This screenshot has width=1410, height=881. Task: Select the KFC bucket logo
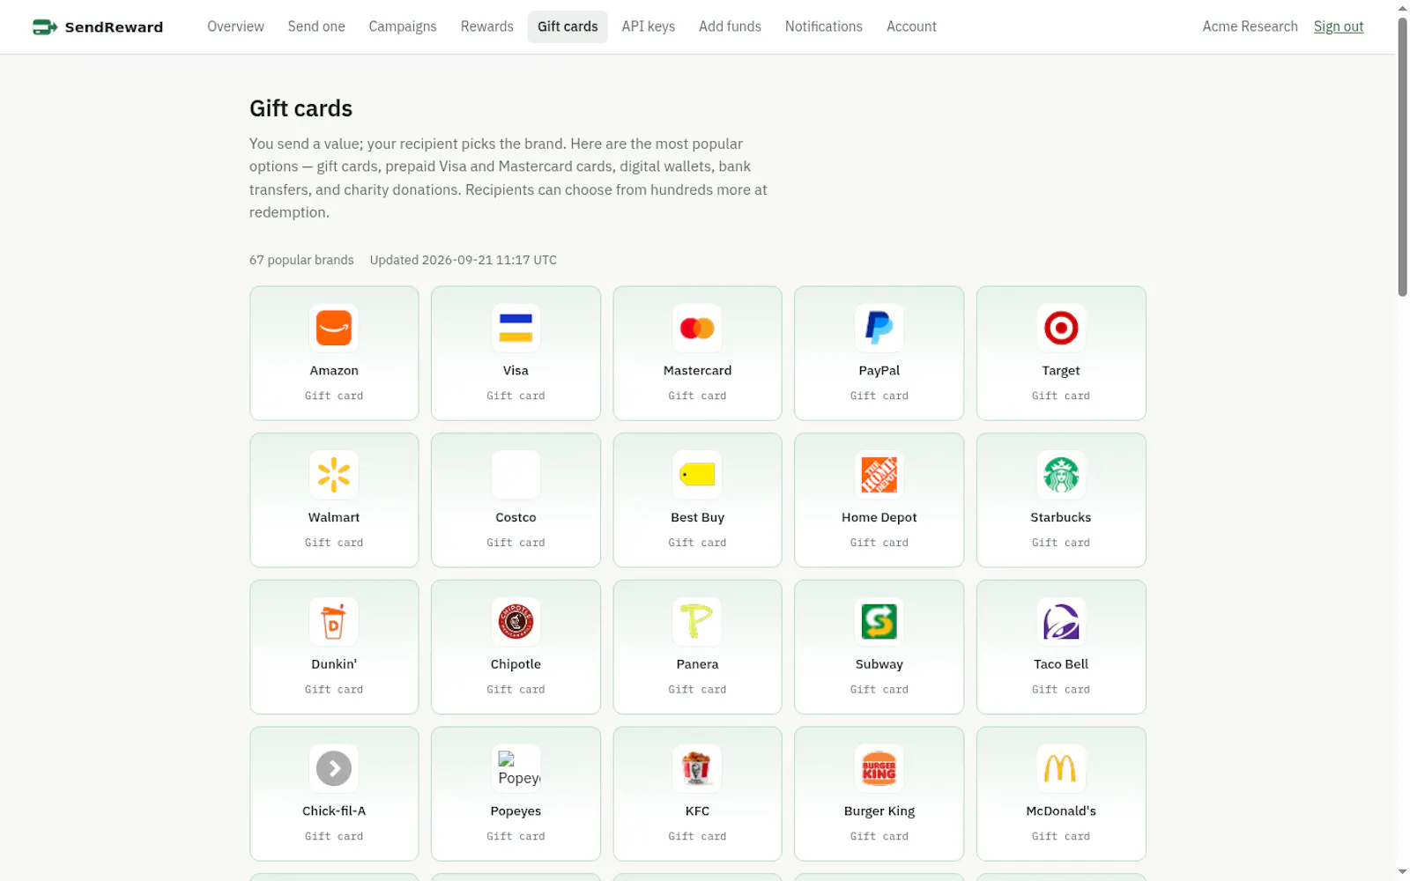pos(697,768)
